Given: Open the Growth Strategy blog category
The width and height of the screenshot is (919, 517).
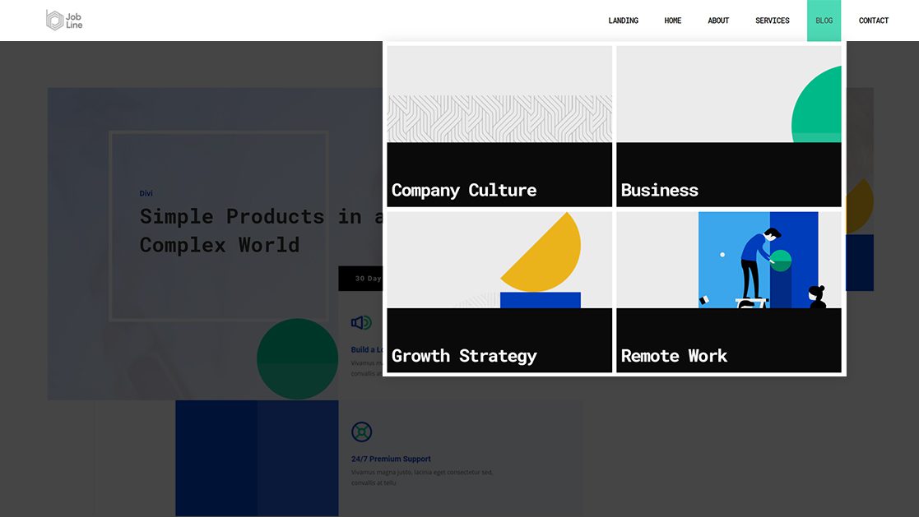Looking at the screenshot, I should pyautogui.click(x=465, y=356).
